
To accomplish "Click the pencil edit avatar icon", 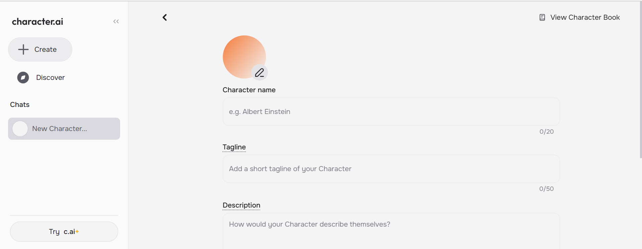I will 260,73.
